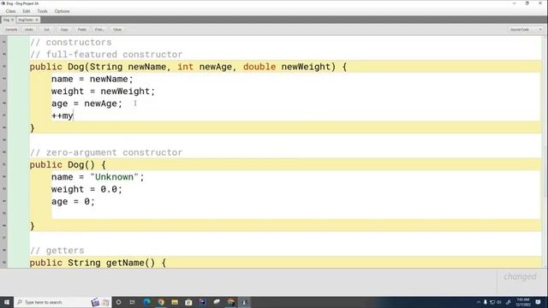Place cursor after '++my' in code
This screenshot has height=308, width=548.
pyautogui.click(x=74, y=116)
